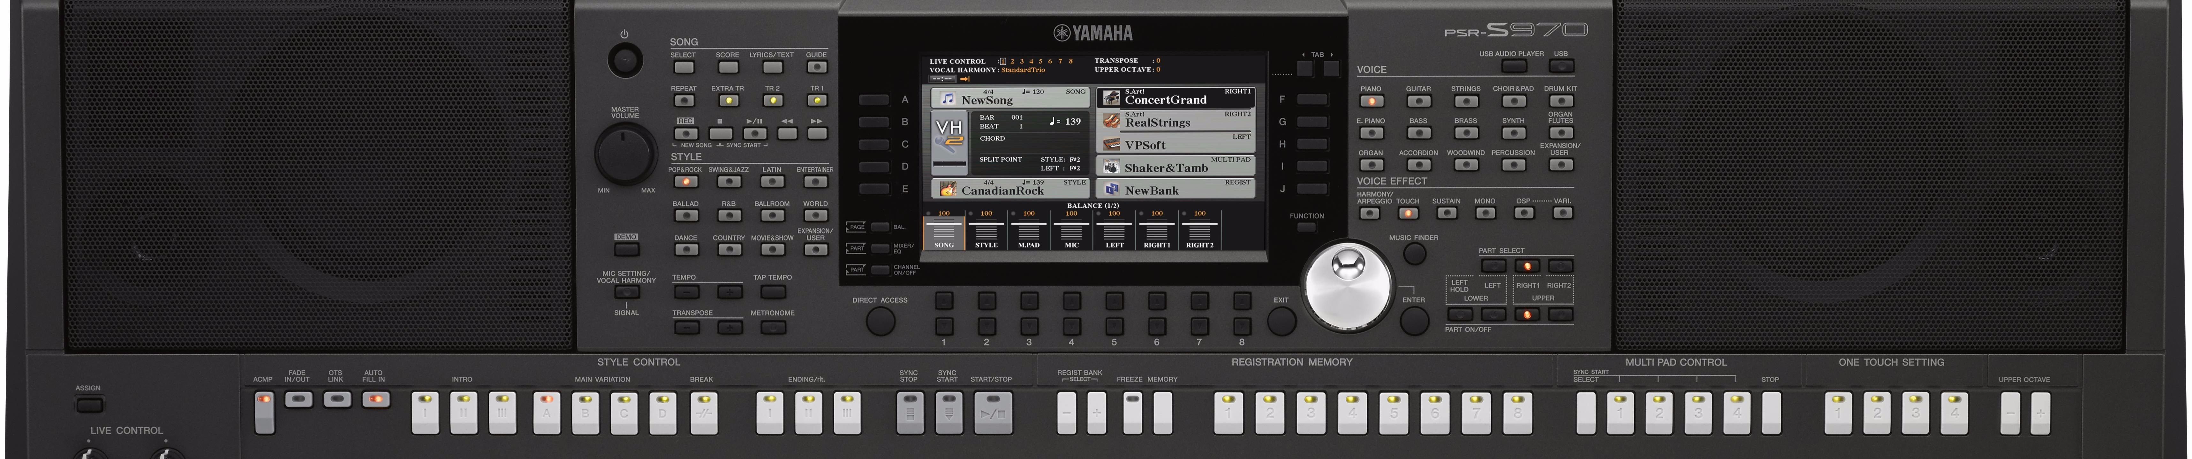Click LCD side button A
This screenshot has height=459, width=2192.
tap(874, 100)
